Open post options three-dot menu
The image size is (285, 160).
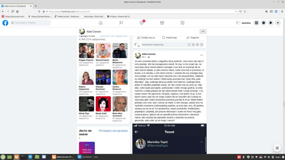pyautogui.click(x=202, y=55)
